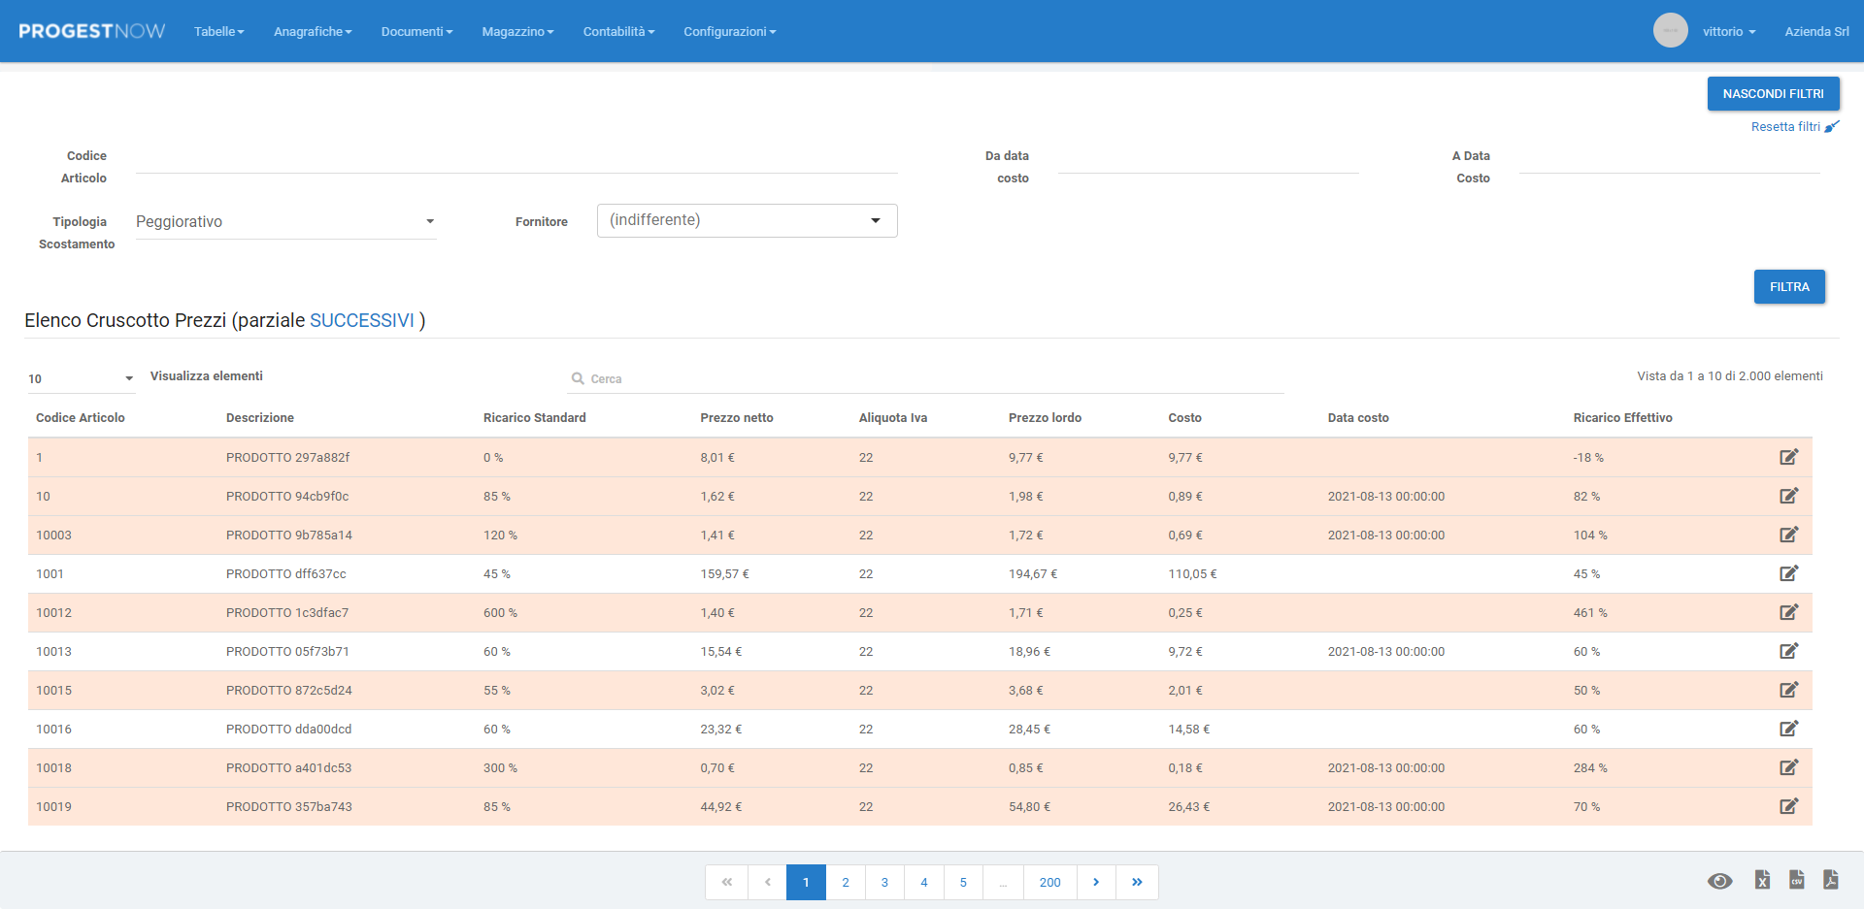Screen dimensions: 1864x909
Task: Click the user avatar picture
Action: [1670, 31]
